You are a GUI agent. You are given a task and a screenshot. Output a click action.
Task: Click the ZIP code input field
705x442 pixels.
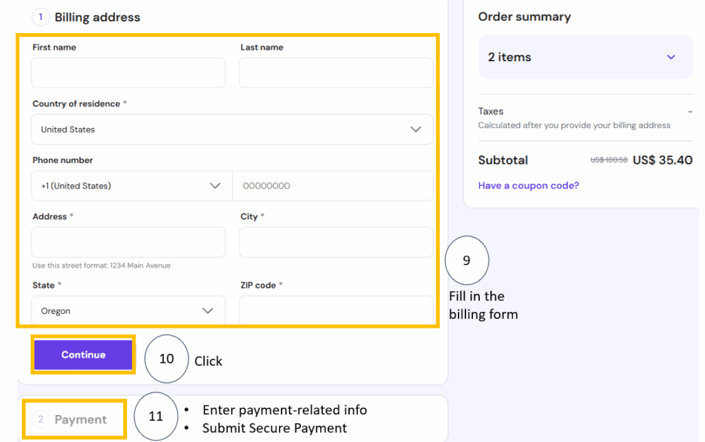[x=336, y=311]
